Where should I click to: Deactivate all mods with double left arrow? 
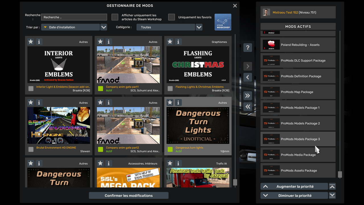click(248, 106)
